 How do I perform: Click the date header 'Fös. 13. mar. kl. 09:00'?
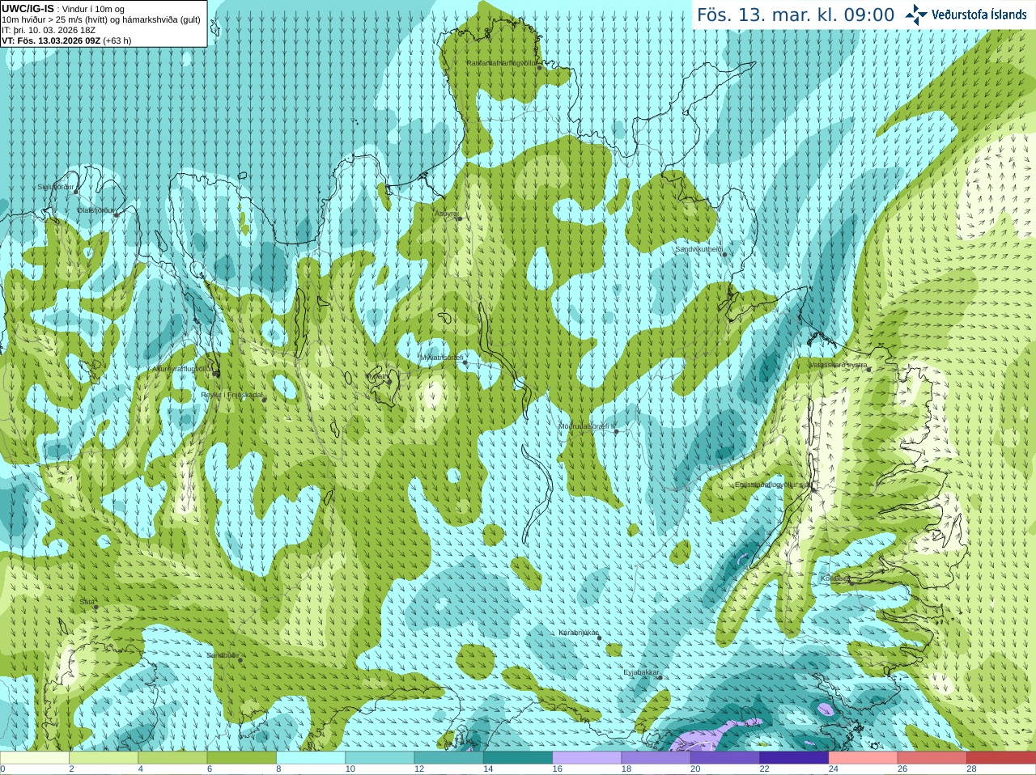(796, 15)
